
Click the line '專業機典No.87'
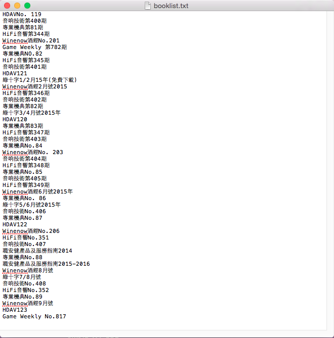point(22,218)
